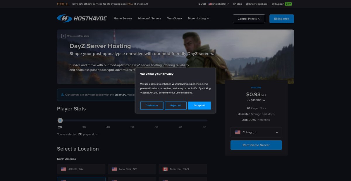Select the 30 mark on the slots slider
This screenshot has width=351, height=181.
pyautogui.click(x=84, y=127)
